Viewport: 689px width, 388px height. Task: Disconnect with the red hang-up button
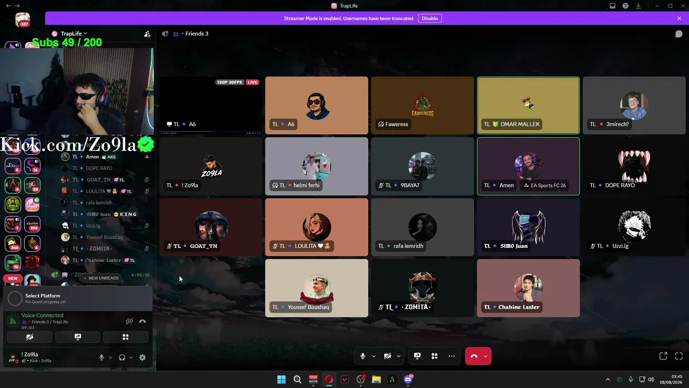(x=474, y=356)
